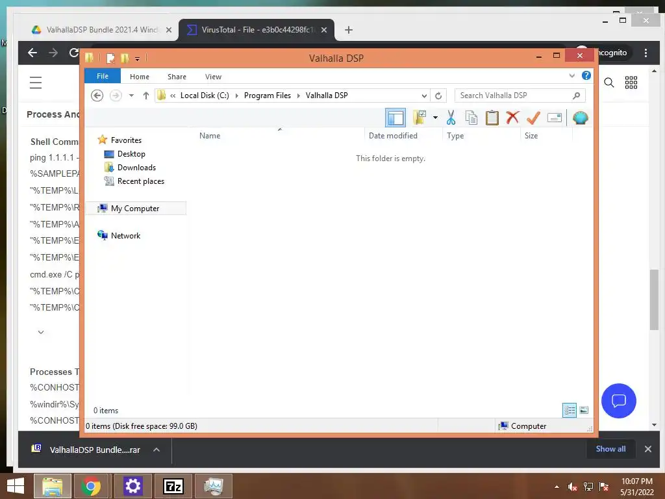Open the blue chat bubble button
This screenshot has width=665, height=499.
(619, 400)
